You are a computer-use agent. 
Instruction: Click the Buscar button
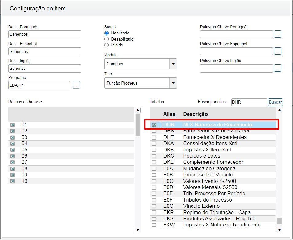(275, 102)
